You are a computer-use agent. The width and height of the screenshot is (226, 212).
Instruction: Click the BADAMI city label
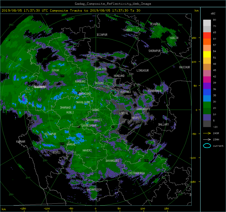[x=99, y=83]
